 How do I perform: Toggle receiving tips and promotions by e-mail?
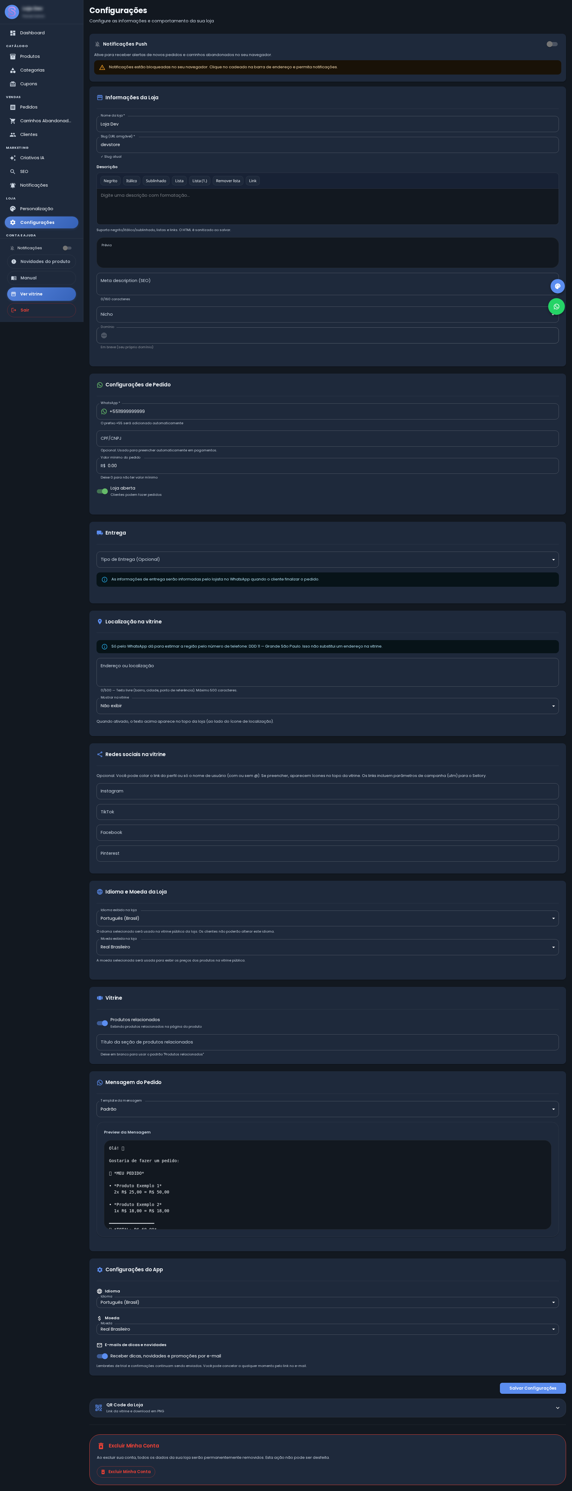102,1356
